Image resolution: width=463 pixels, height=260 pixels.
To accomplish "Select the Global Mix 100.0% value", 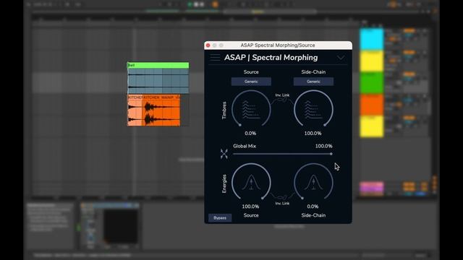I will (x=323, y=146).
